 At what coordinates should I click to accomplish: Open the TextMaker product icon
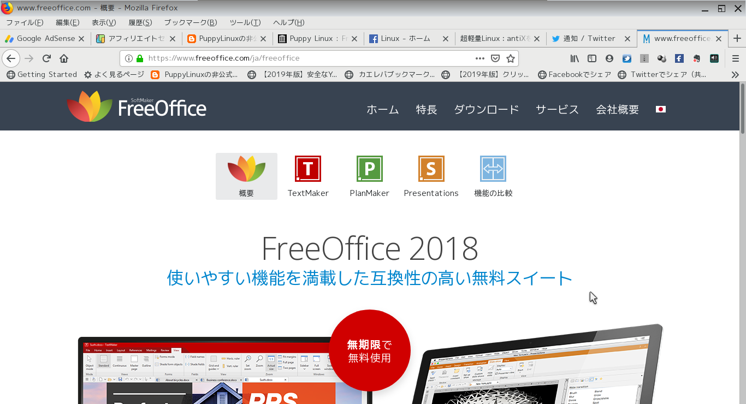[308, 169]
